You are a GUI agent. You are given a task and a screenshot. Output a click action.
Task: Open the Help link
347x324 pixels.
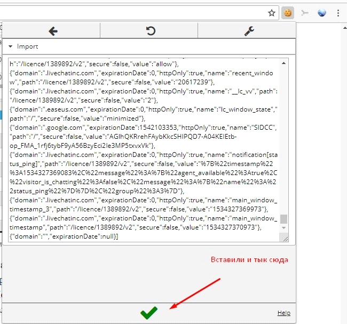[283, 313]
